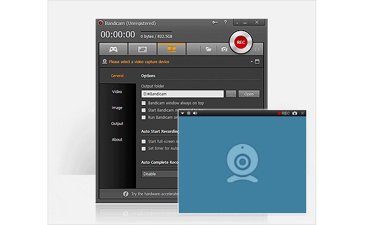The width and height of the screenshot is (375, 225).
Task: Select the game recording mode icon
Action: click(x=113, y=49)
